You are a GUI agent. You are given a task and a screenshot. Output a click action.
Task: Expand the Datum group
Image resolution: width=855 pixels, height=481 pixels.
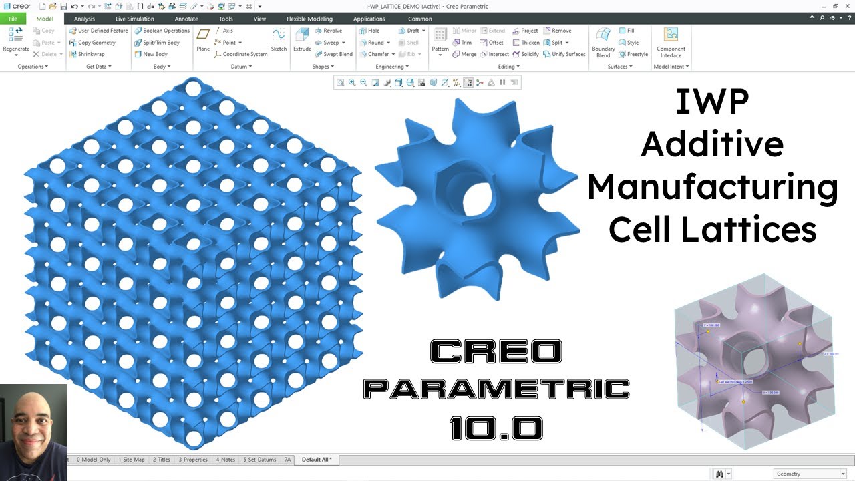(x=241, y=67)
